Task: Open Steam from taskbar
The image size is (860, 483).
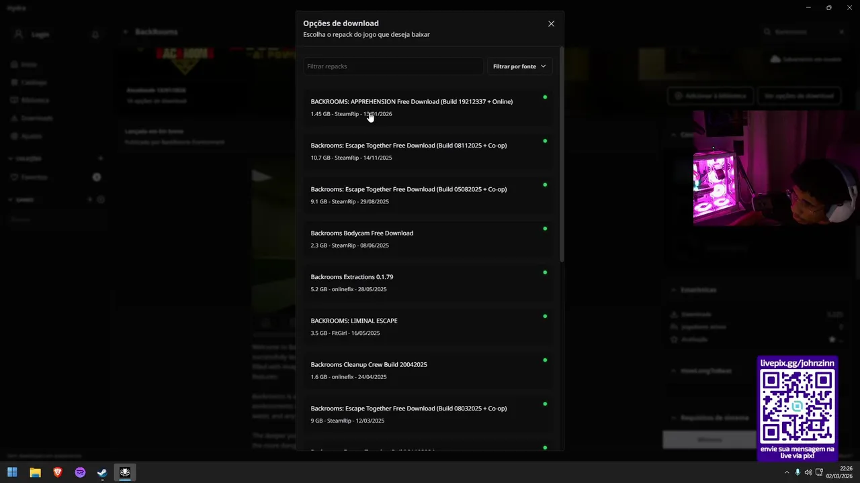Action: [x=102, y=472]
